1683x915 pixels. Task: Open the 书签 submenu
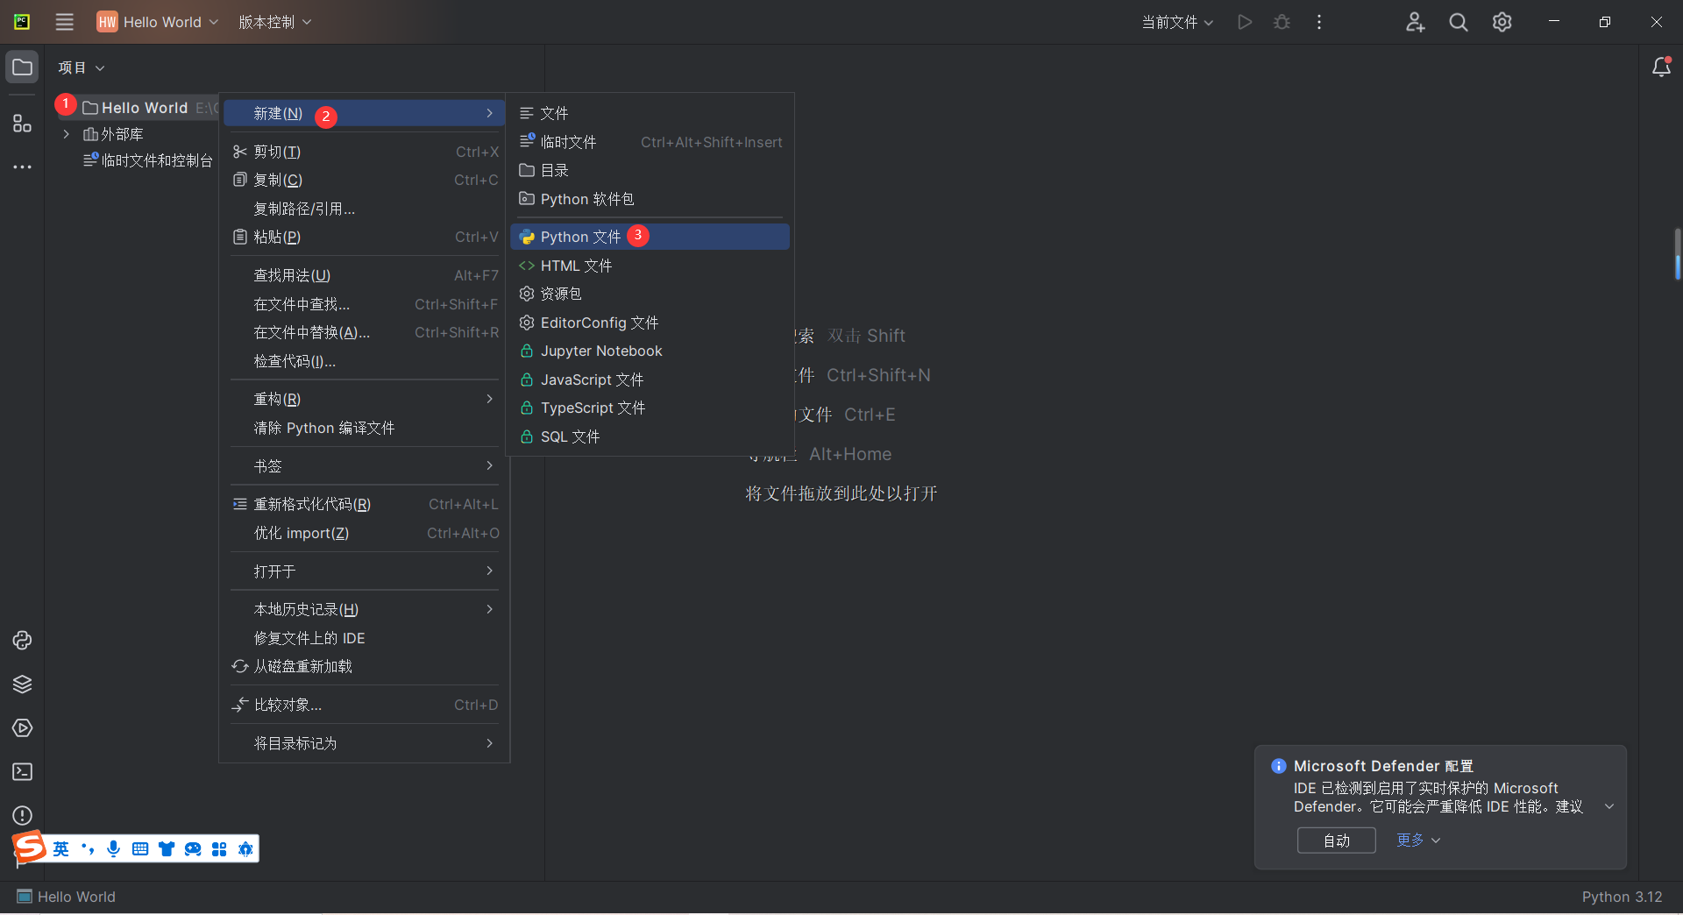(365, 465)
